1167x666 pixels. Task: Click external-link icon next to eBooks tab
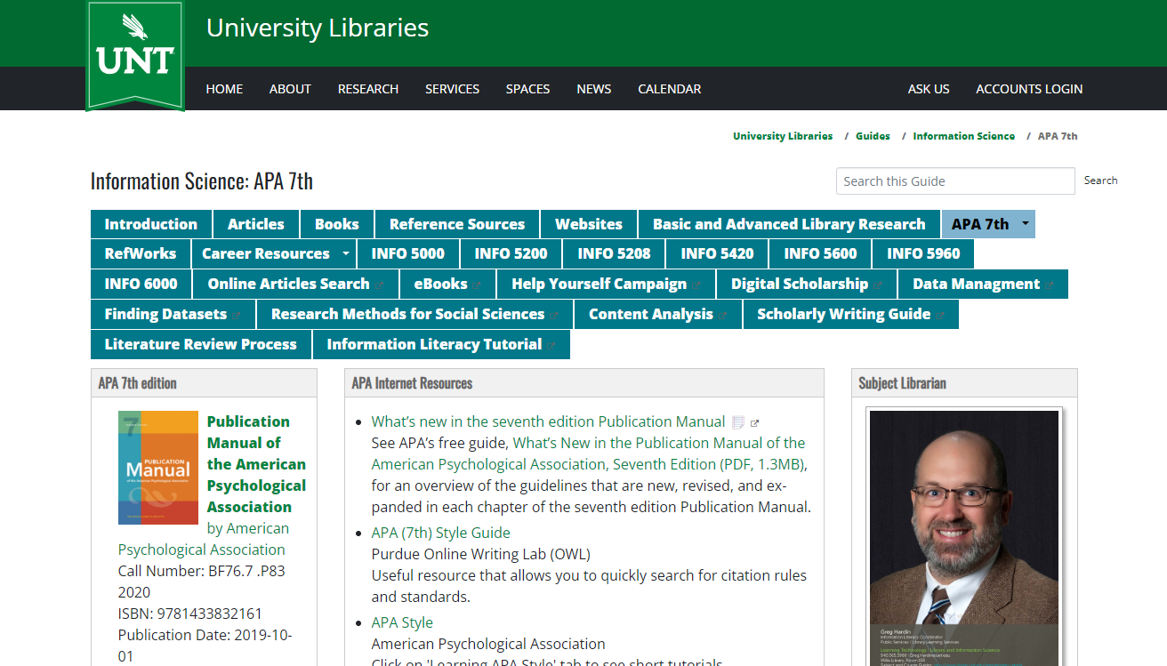477,285
